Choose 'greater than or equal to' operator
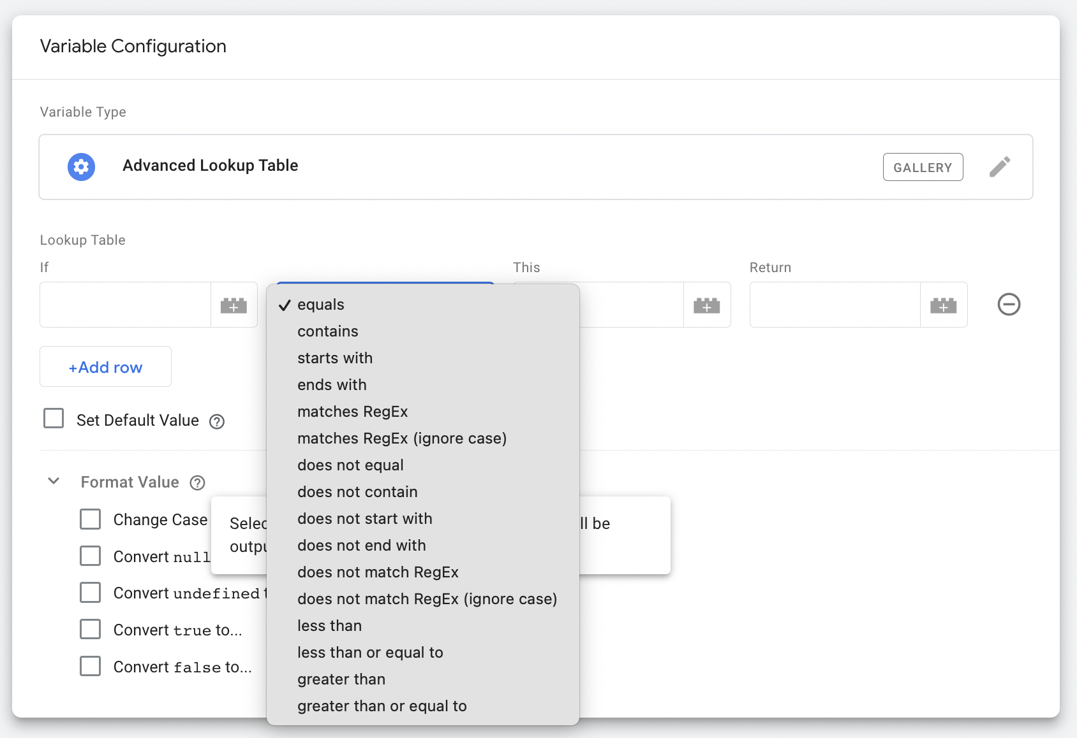 pyautogui.click(x=423, y=706)
